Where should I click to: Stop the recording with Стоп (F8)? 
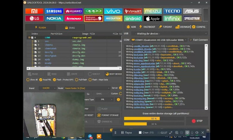[x=146, y=133]
